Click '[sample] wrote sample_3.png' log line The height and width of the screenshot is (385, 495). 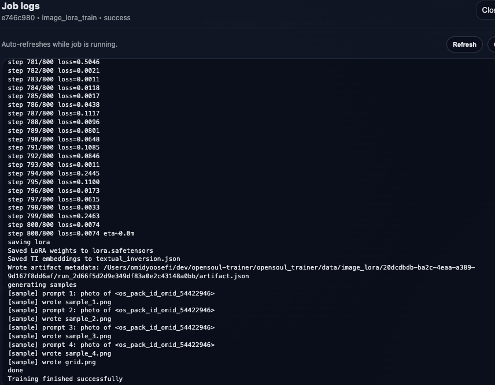point(60,336)
